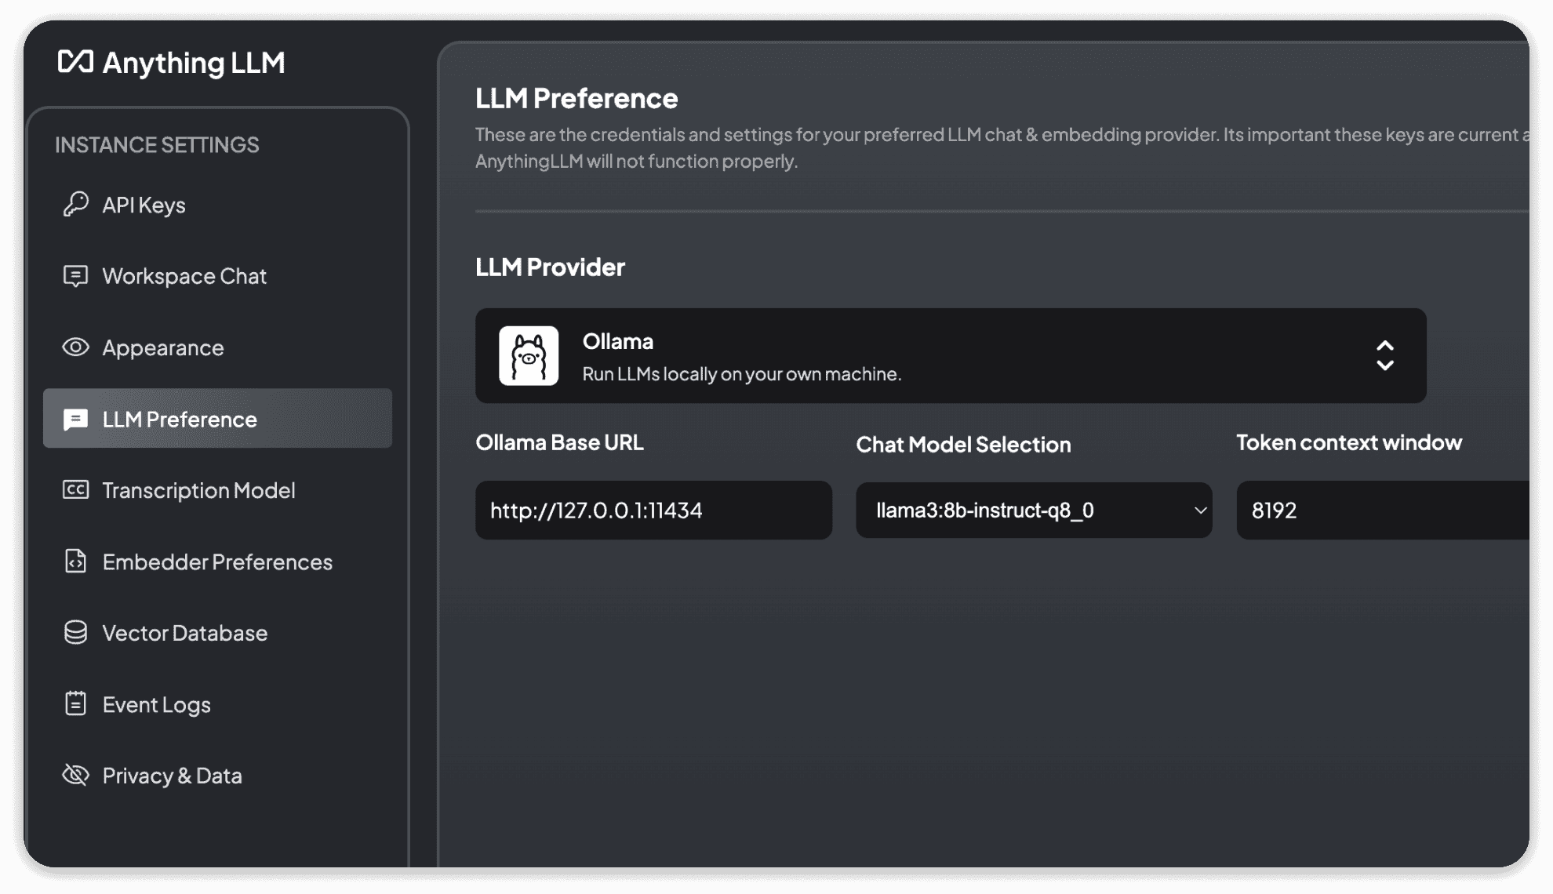Select the Event Logs calendar icon

tap(75, 704)
